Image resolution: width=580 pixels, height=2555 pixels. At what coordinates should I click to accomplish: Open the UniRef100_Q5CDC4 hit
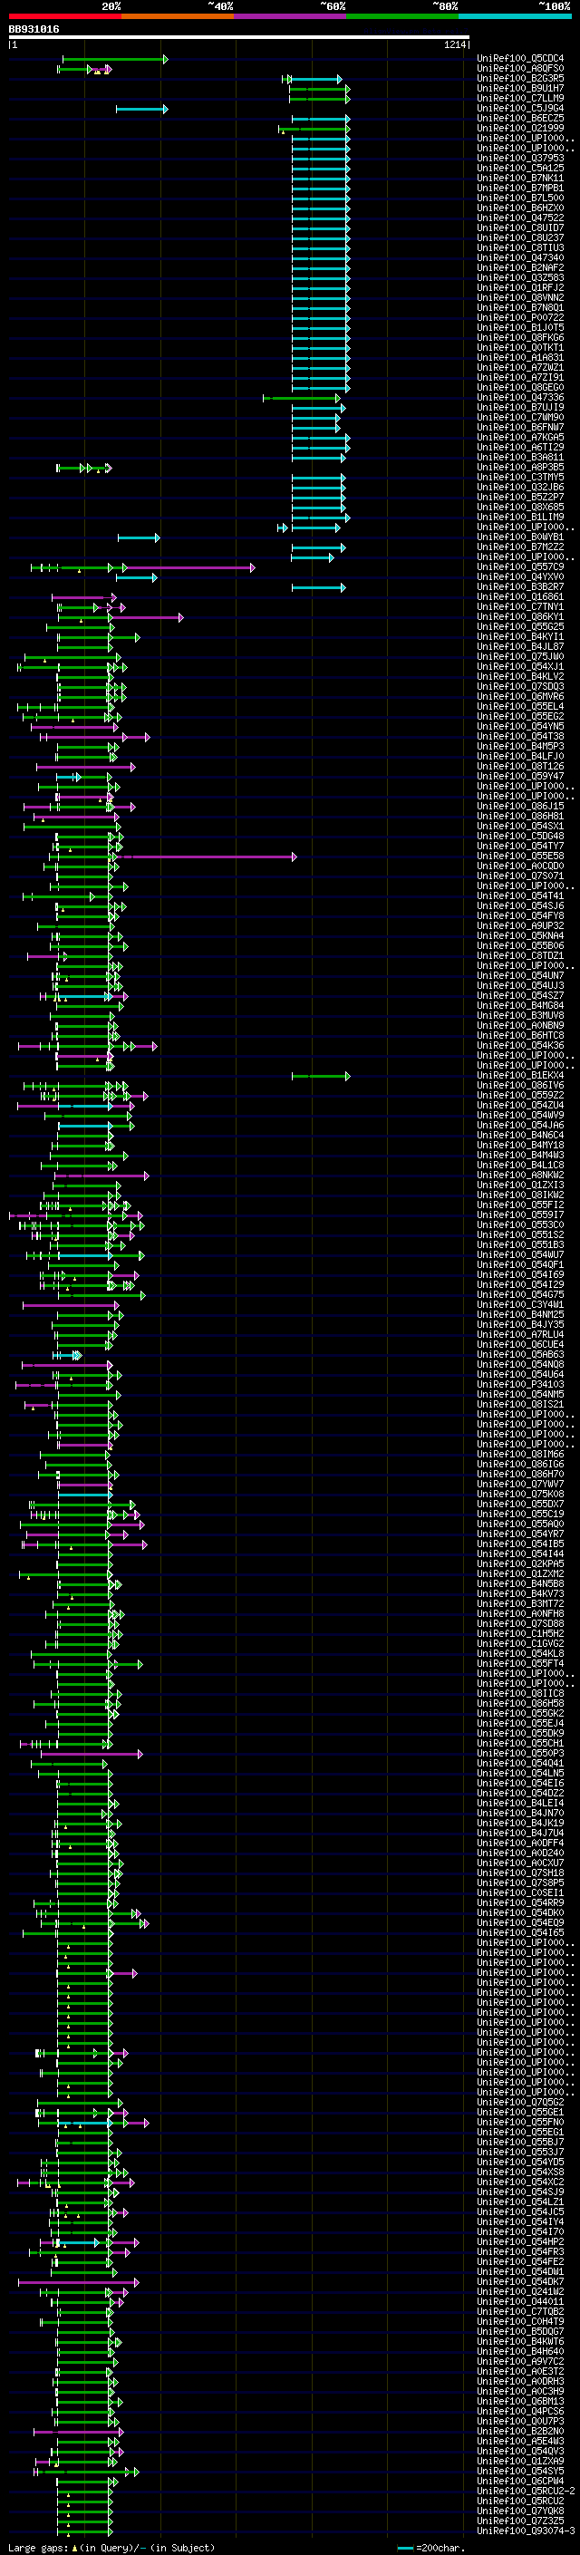[x=520, y=59]
